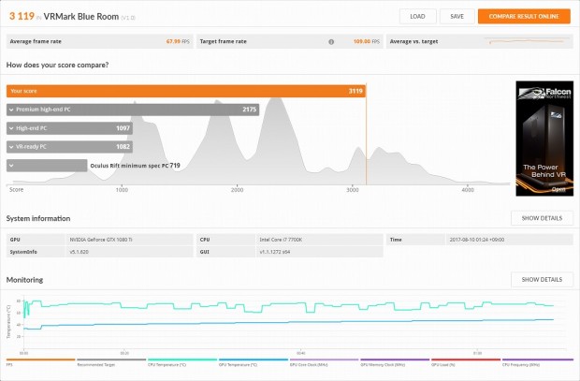Expand the Oculus Rift minimum spec chevron

11,166
